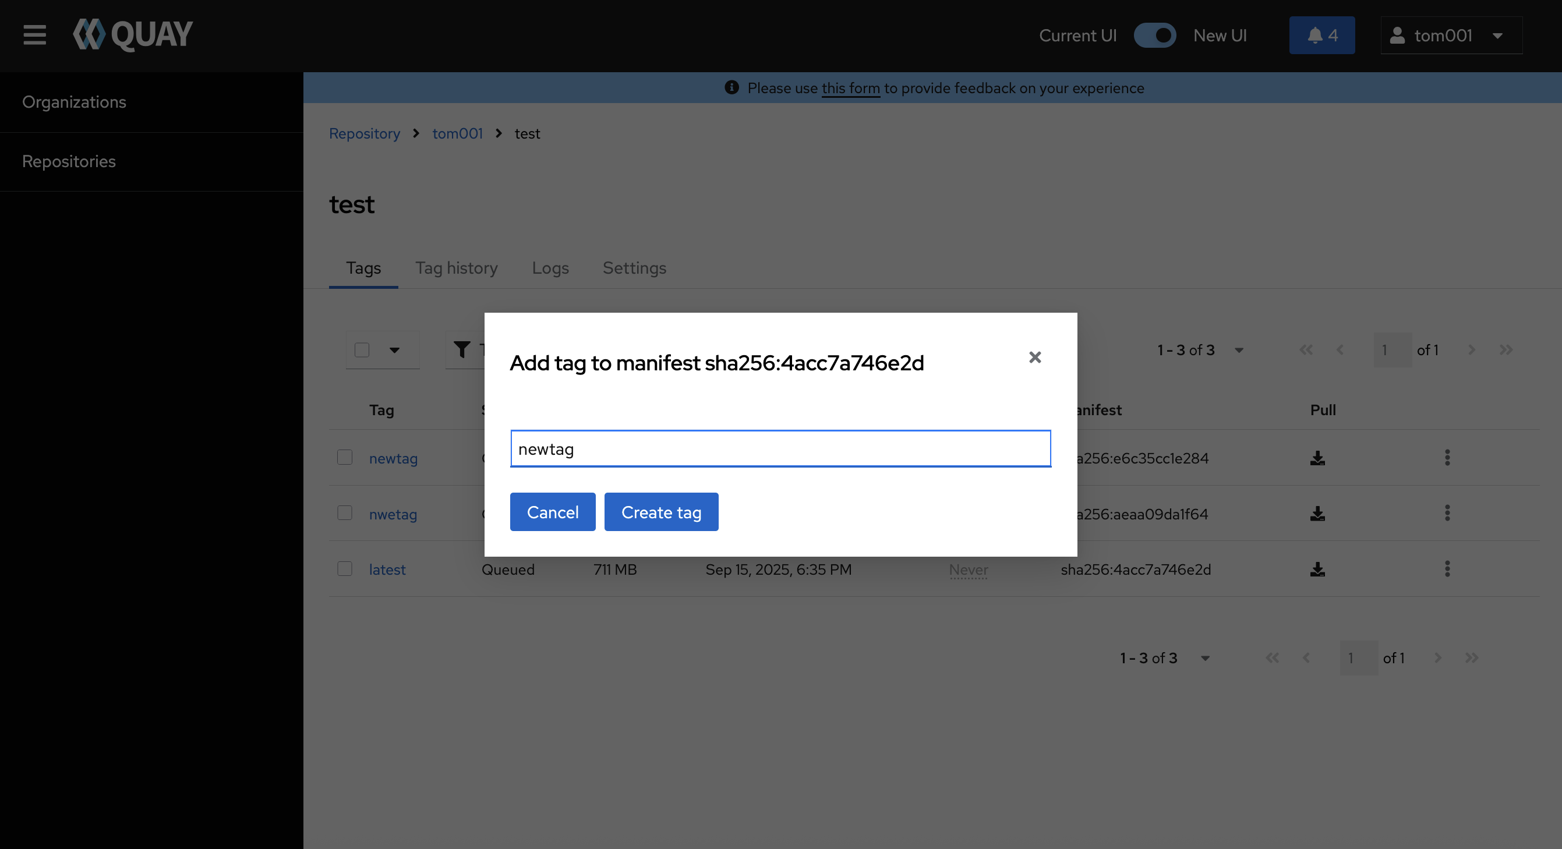Click the Quay logo
The height and width of the screenshot is (849, 1562).
tap(133, 34)
